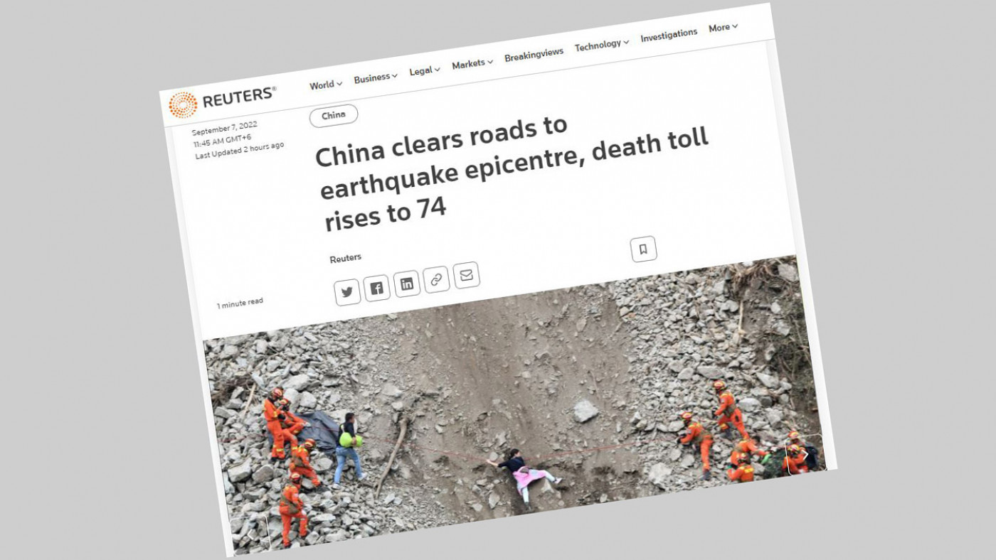Share article on Twitter

click(347, 291)
